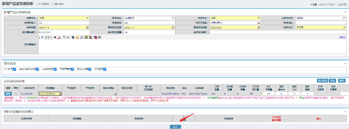The width and height of the screenshot is (349, 129).
Task: Open the 订货合同号 dropdown
Action: [x=321, y=18]
